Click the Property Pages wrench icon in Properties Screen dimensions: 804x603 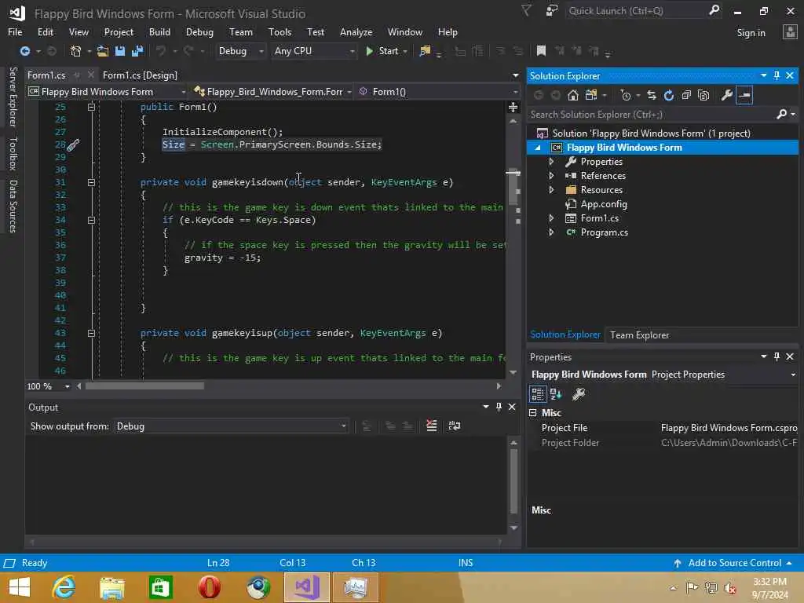click(x=579, y=394)
